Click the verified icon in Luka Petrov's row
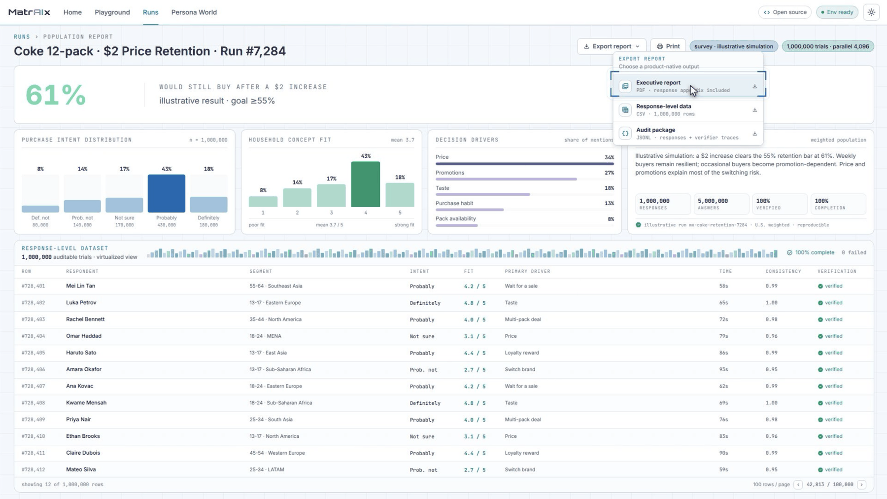Screen dimensions: 887x499 click(x=820, y=303)
